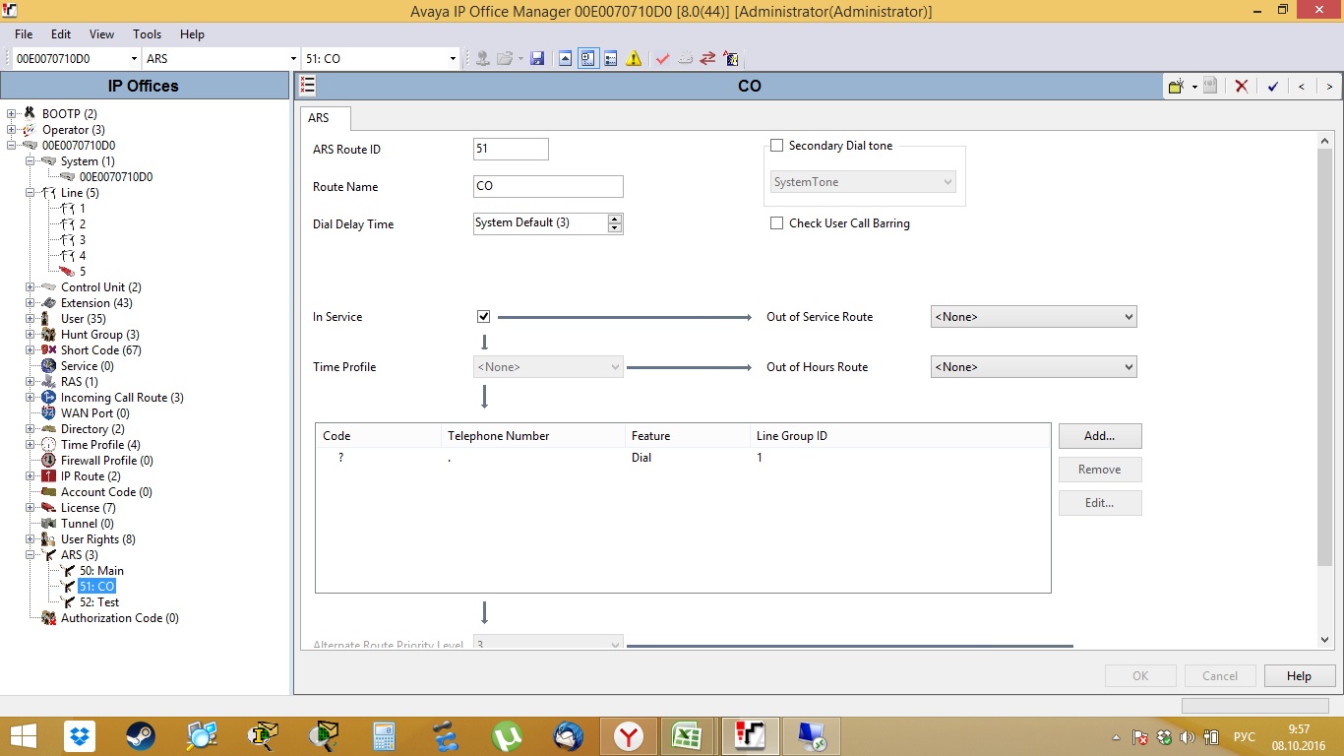Open Steam from the taskbar
This screenshot has width=1344, height=756.
coord(141,735)
